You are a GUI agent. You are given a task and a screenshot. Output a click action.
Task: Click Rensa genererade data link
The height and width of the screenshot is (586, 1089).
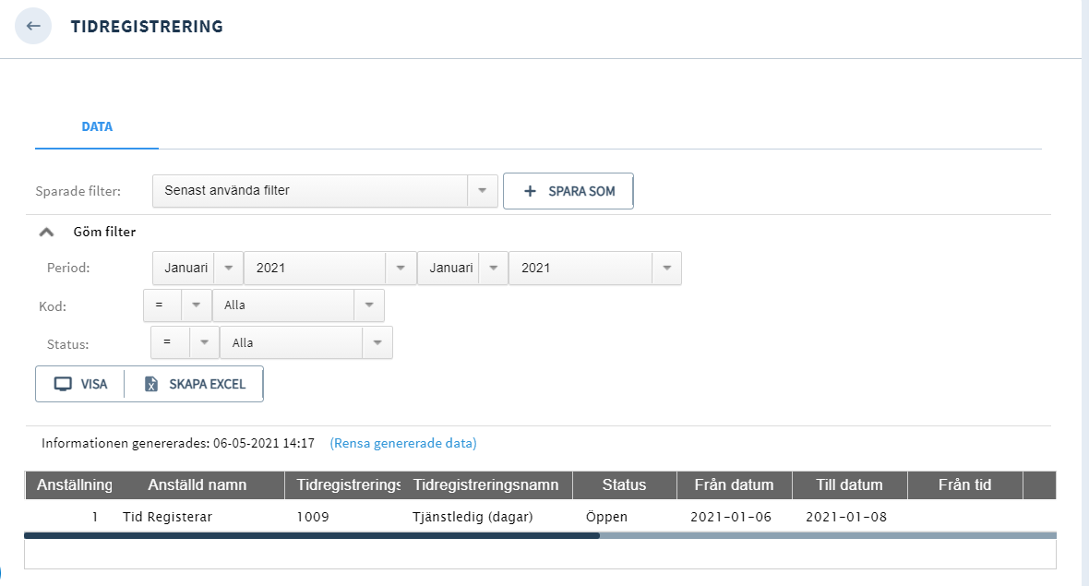coord(403,443)
